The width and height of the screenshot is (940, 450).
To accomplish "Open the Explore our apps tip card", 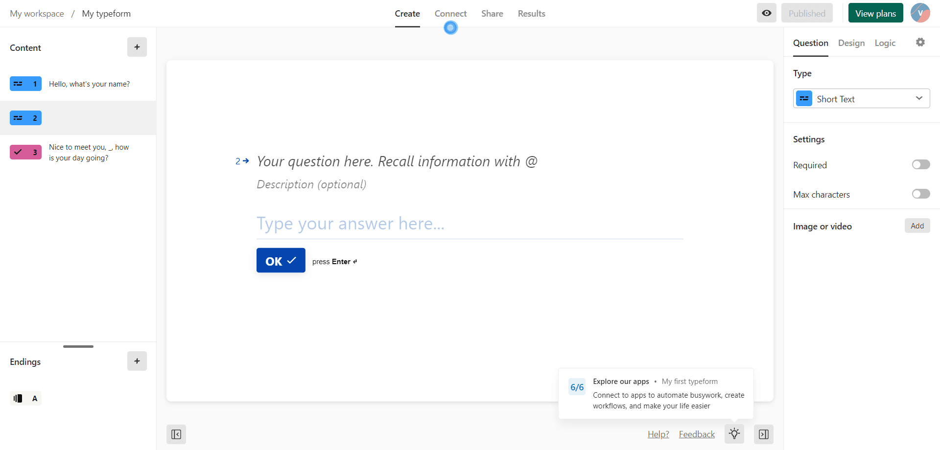I will pyautogui.click(x=656, y=393).
